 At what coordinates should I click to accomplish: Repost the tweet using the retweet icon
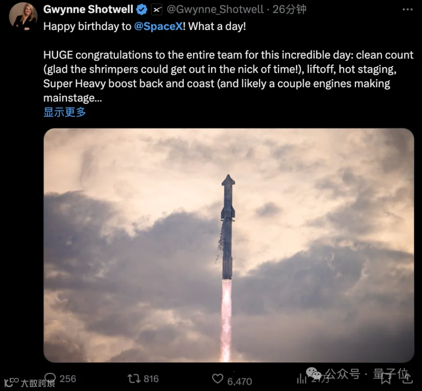coord(134,379)
